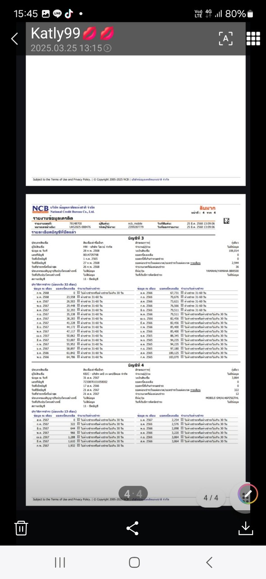
Task: Tap reference number UKS2025-008476
Action: point(80,227)
